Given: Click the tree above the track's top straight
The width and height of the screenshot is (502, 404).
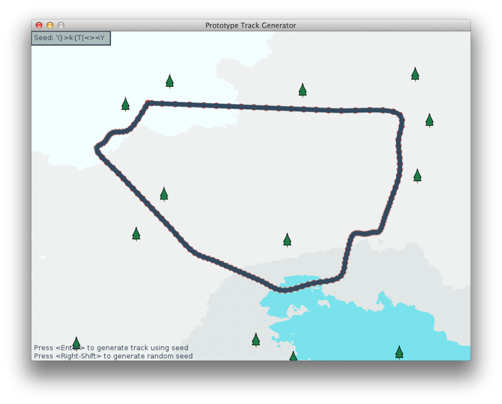Looking at the screenshot, I should coord(303,90).
